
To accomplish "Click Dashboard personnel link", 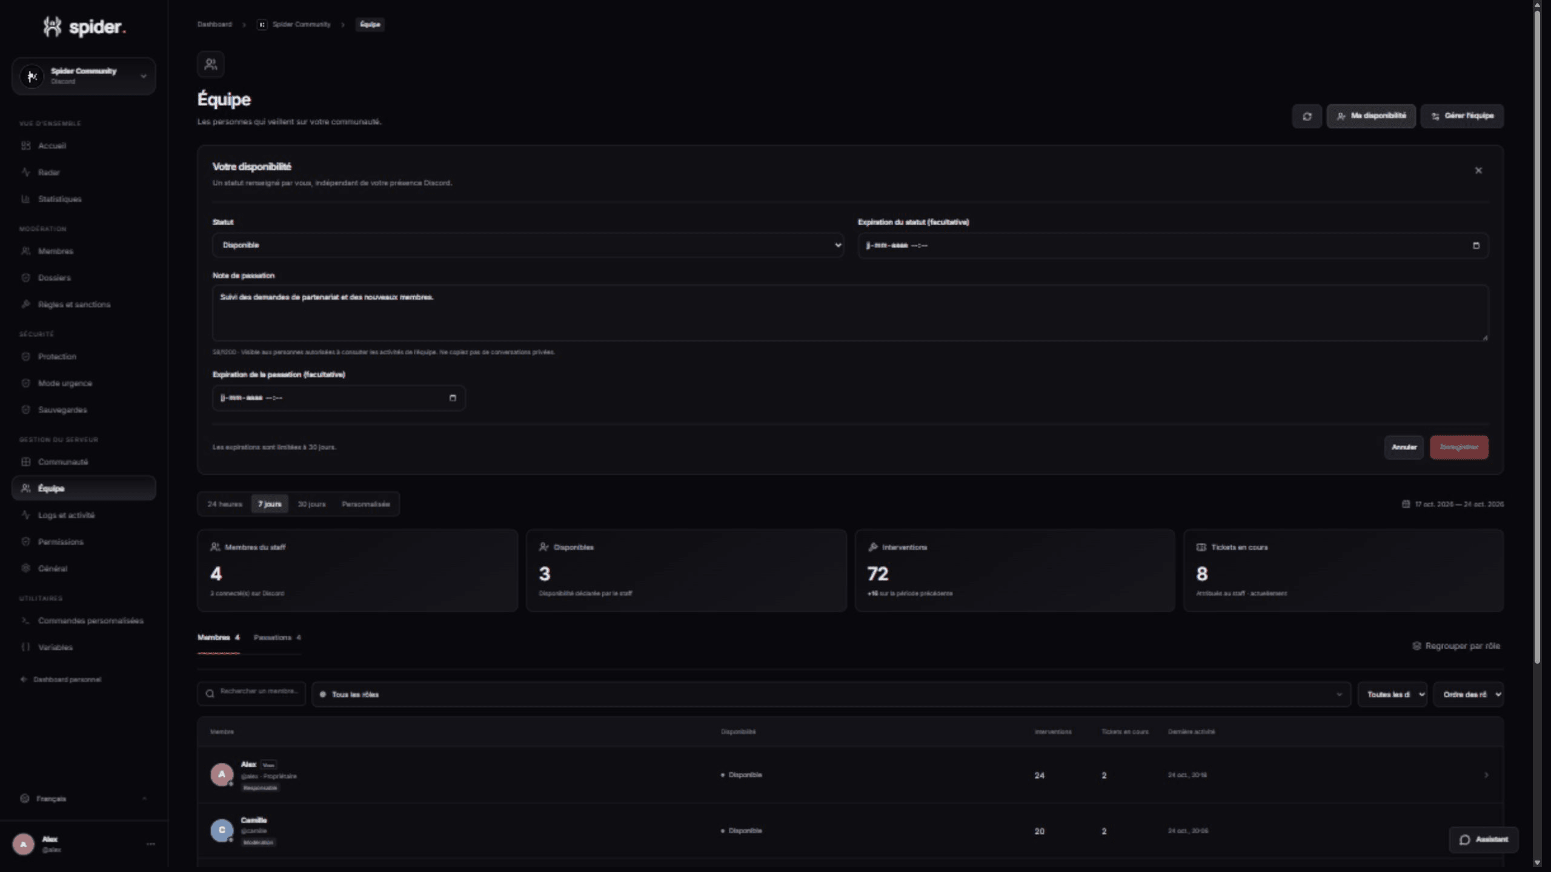I will tap(61, 679).
